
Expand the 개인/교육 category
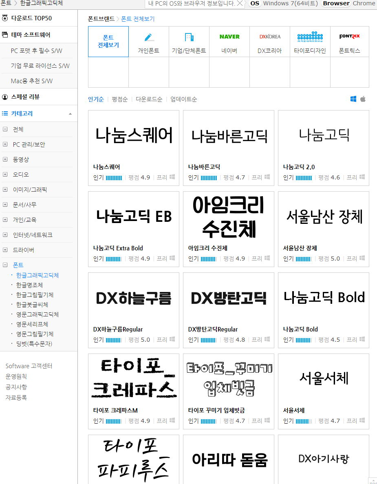point(5,220)
